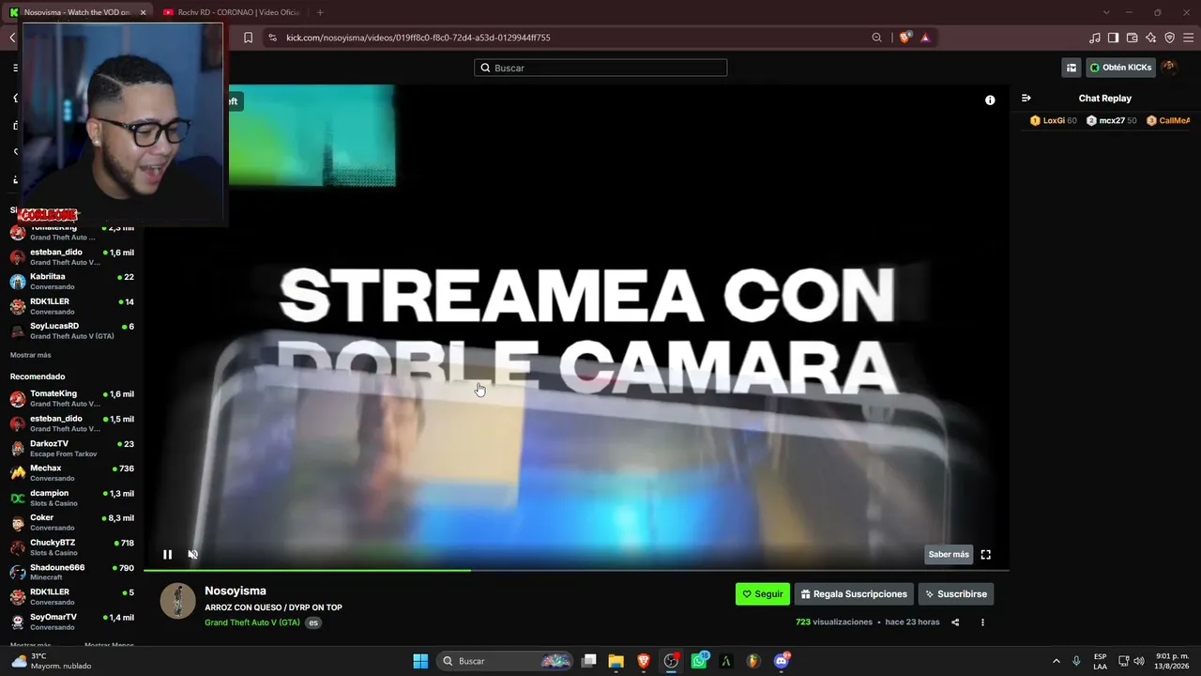Open the Brave main hamburger menu
The width and height of the screenshot is (1201, 676).
tap(1188, 38)
